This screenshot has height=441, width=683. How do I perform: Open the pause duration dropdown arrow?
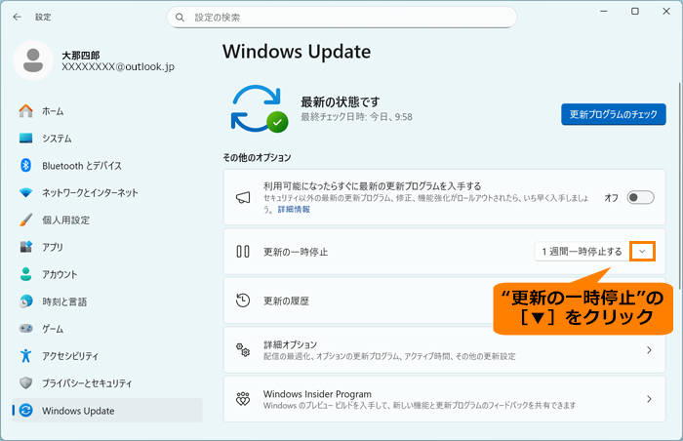(642, 252)
